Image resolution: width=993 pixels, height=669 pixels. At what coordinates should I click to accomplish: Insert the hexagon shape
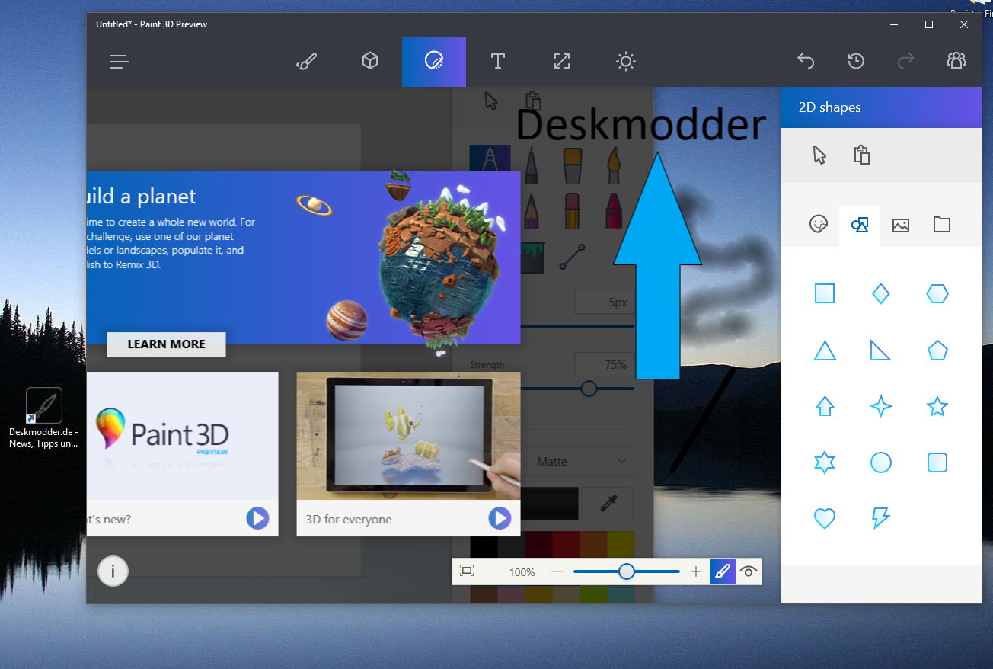tap(937, 293)
